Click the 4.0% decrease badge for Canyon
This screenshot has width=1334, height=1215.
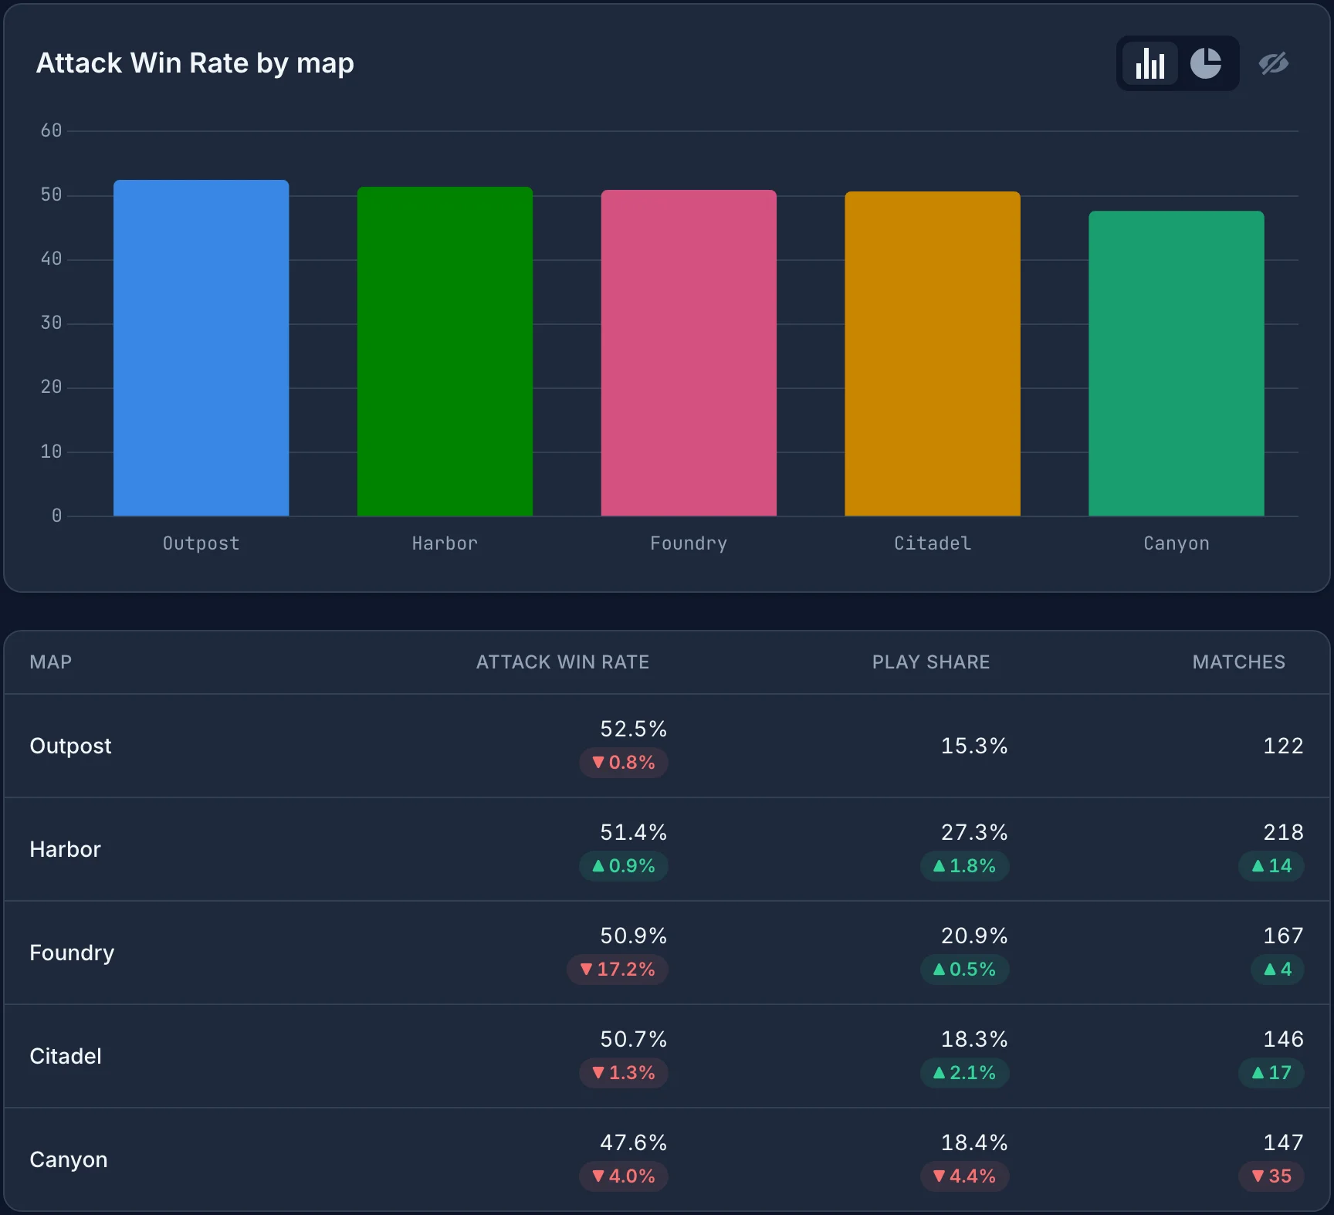pyautogui.click(x=624, y=1176)
